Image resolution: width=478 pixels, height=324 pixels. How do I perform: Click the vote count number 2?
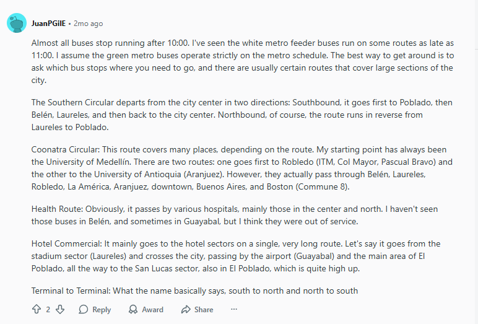pyautogui.click(x=48, y=309)
